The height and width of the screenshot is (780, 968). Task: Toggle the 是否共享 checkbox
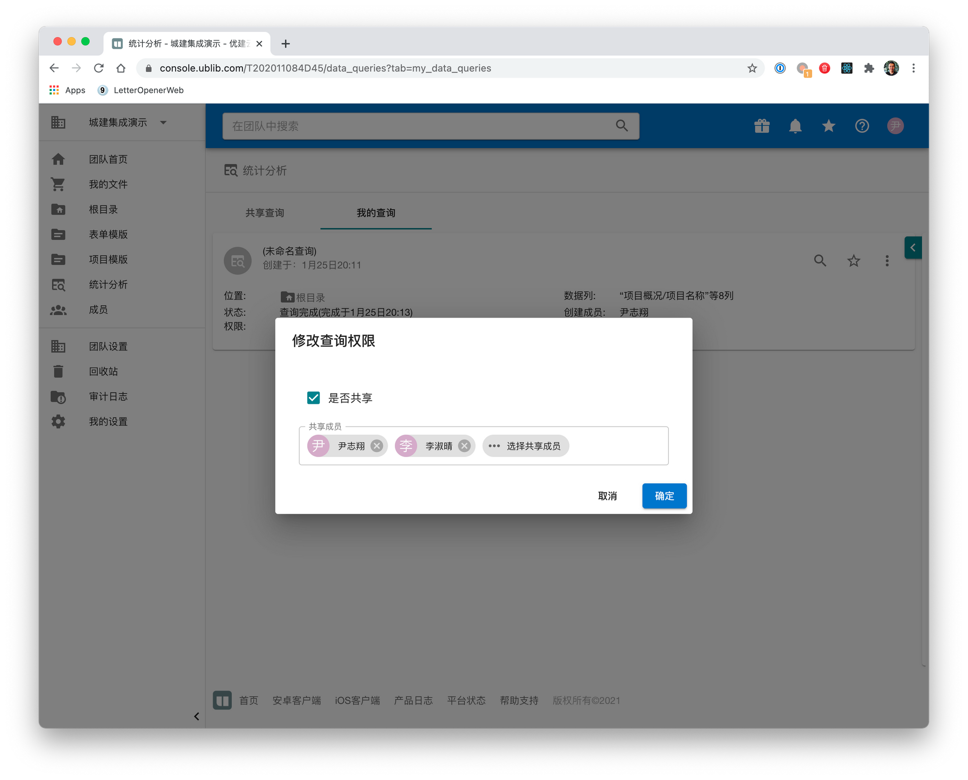tap(314, 398)
